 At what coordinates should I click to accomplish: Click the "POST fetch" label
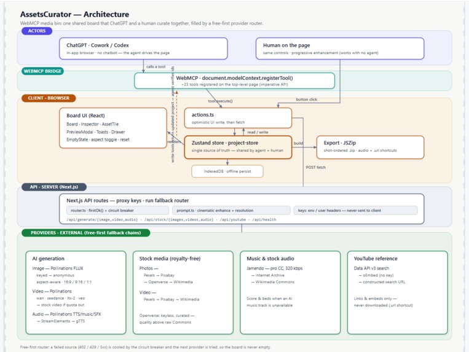315,167
